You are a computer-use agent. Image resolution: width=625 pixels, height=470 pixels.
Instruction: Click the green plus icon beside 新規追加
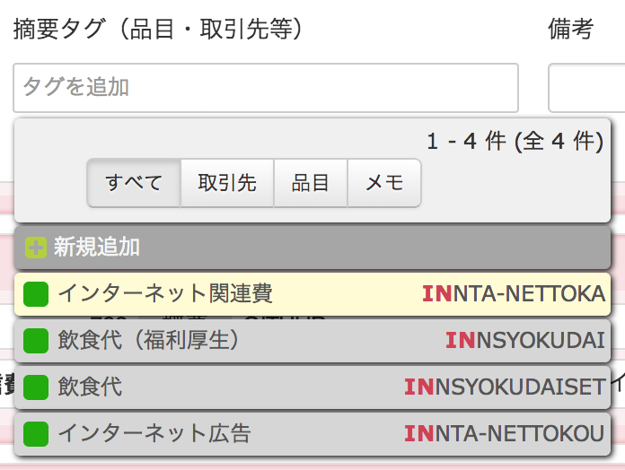point(35,248)
